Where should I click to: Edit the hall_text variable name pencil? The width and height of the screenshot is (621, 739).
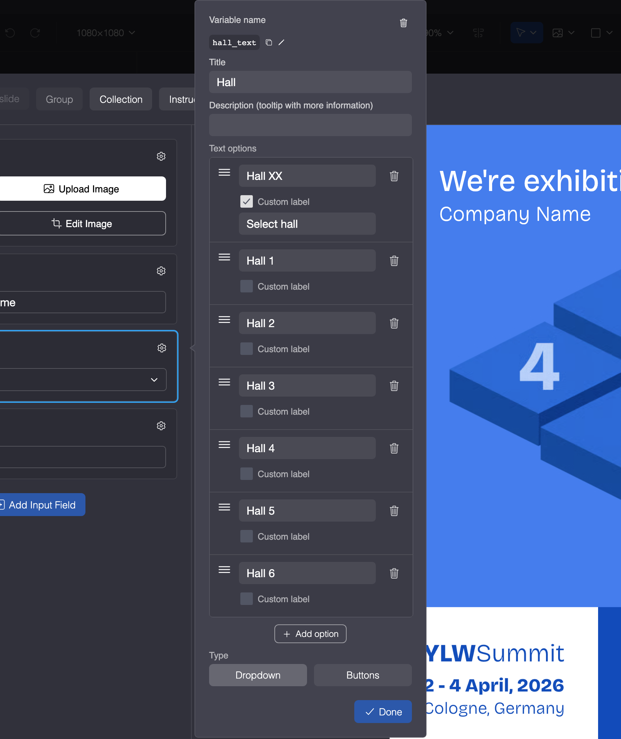pyautogui.click(x=281, y=43)
